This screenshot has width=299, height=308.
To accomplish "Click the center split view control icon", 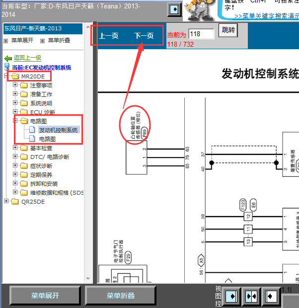I will coord(251,296).
